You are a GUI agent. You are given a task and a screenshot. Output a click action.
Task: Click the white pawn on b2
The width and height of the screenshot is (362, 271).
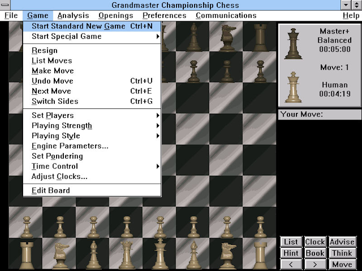(60, 227)
